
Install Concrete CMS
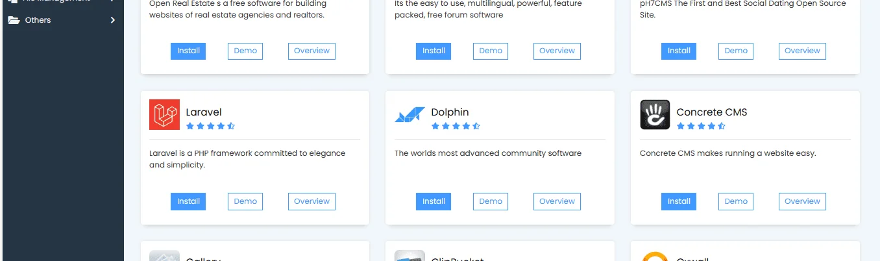coord(679,201)
